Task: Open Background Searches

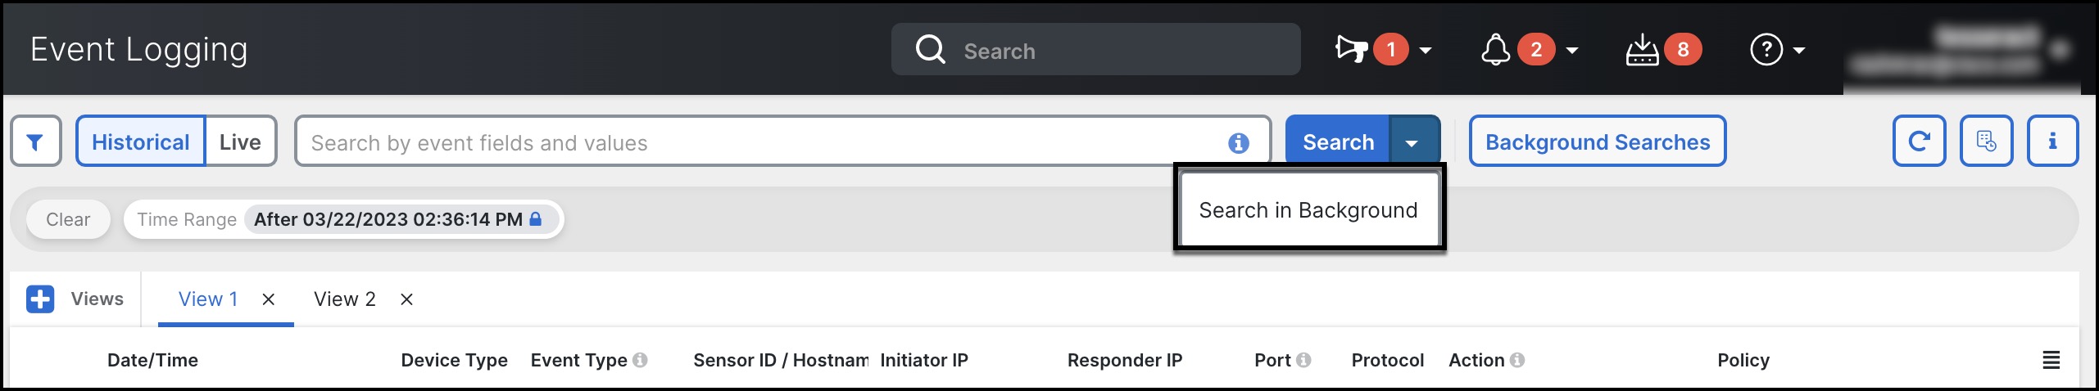Action: (x=1597, y=142)
